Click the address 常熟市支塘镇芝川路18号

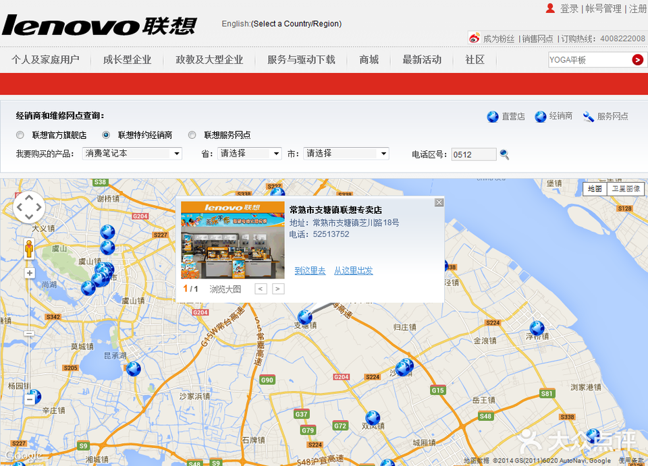356,223
